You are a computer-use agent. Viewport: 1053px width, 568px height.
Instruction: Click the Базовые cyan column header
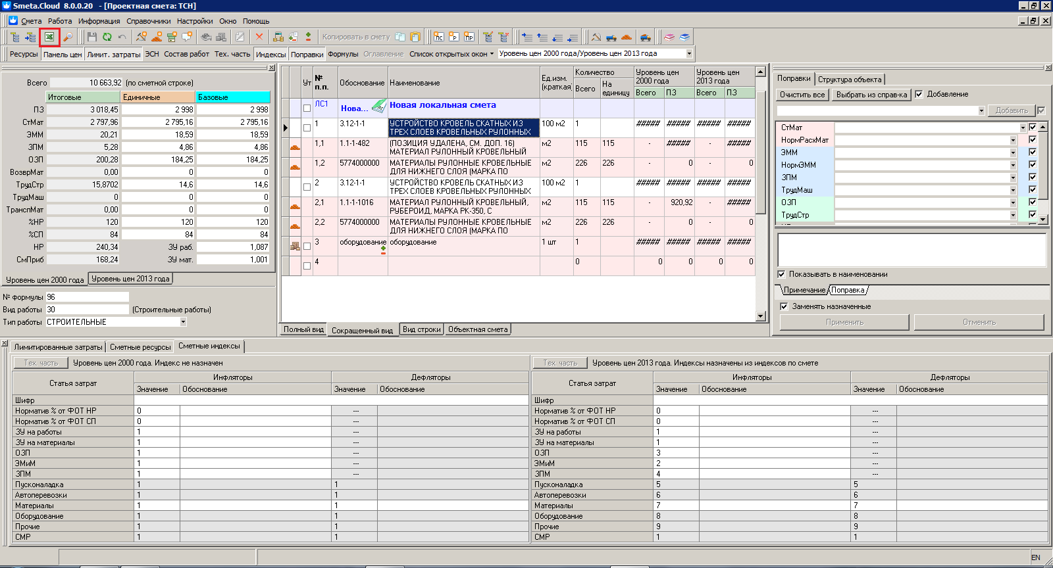coord(233,97)
